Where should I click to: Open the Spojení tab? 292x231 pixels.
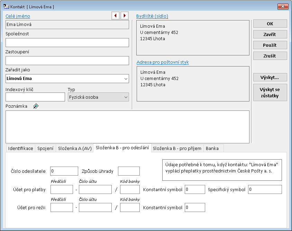pyautogui.click(x=45, y=148)
